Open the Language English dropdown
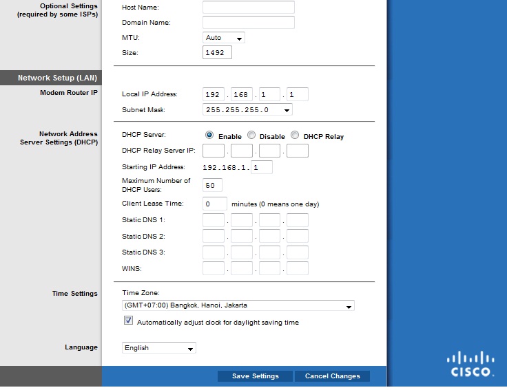Viewport: 507px width, 390px height. pos(158,348)
